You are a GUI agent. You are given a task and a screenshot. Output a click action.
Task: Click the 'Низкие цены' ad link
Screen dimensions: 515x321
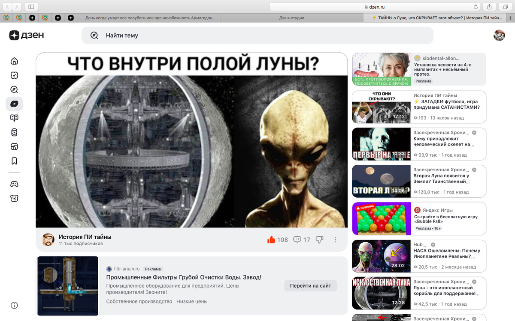[192, 301]
